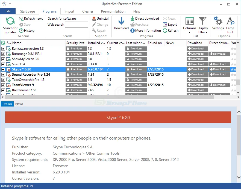241x189 pixels.
Task: Export the programs list
Action: click(170, 25)
